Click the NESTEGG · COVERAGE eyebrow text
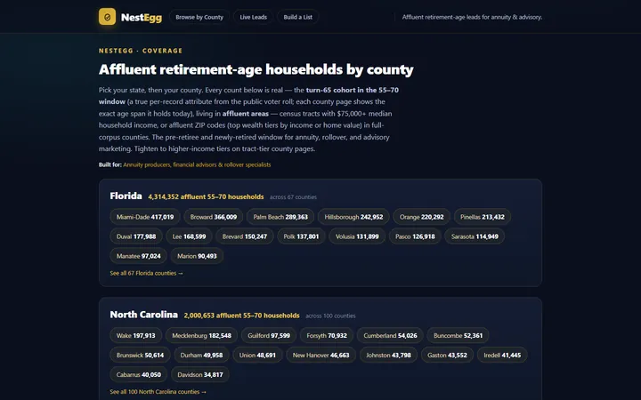This screenshot has height=400, width=641. pos(141,51)
